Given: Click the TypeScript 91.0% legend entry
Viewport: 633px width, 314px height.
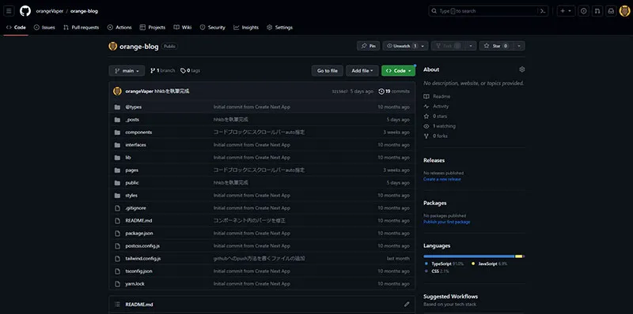Looking at the screenshot, I should pyautogui.click(x=445, y=264).
